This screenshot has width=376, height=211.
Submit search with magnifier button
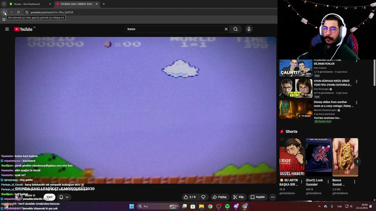point(236,29)
